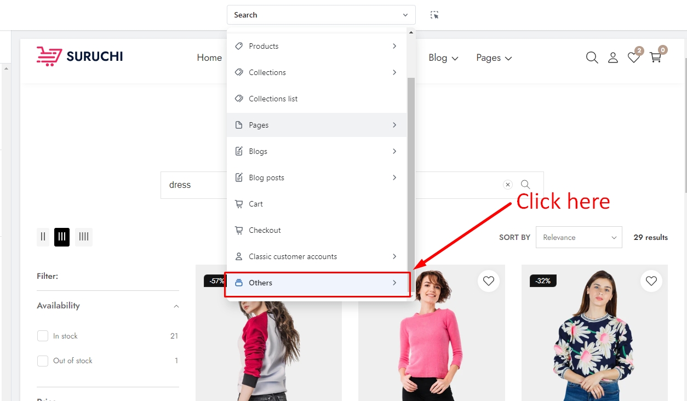Screen dimensions: 687x401
Task: Open the wishlist heart icon in header
Action: pos(634,58)
